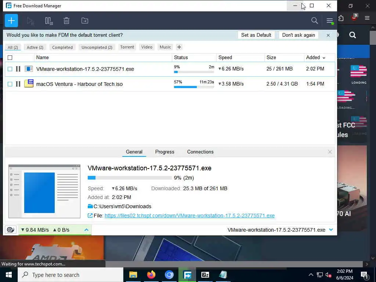Dismiss the default torrent client banner
Viewport: 376px width, 282px height.
pyautogui.click(x=328, y=35)
